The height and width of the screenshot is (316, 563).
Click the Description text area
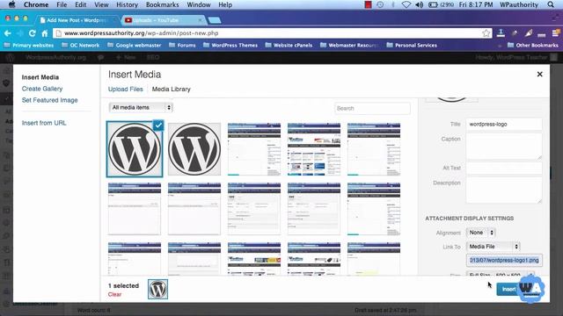tap(504, 190)
